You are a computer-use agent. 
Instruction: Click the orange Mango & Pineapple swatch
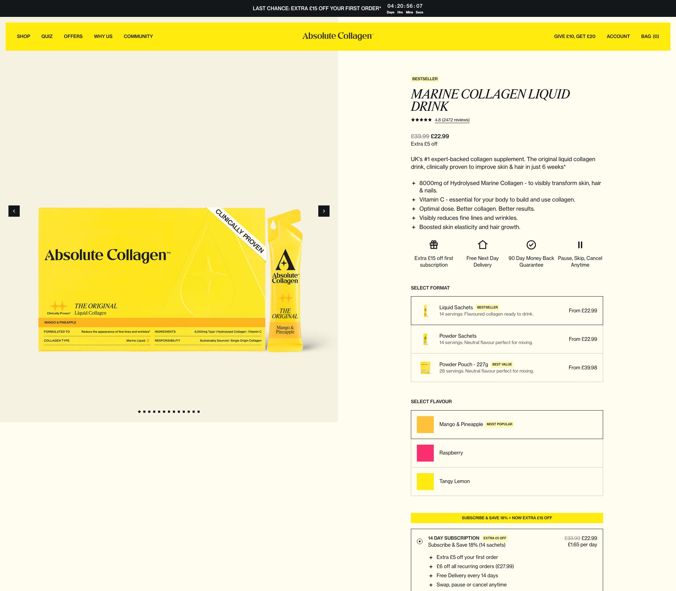tap(425, 425)
